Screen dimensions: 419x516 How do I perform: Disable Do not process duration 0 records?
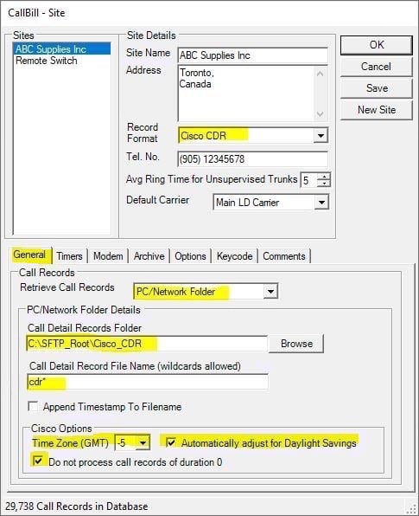pyautogui.click(x=38, y=461)
